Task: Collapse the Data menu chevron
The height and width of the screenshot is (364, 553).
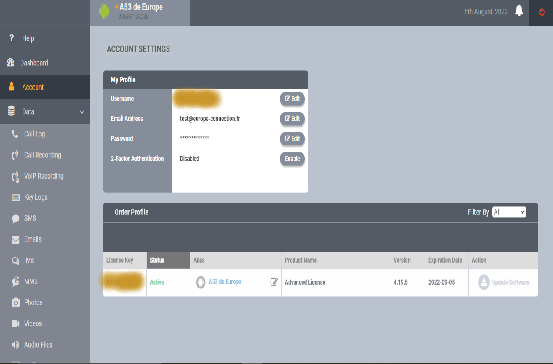Action: click(82, 112)
